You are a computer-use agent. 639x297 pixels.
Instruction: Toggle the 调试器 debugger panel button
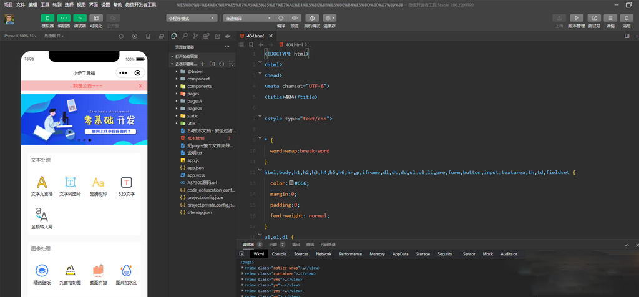click(80, 18)
